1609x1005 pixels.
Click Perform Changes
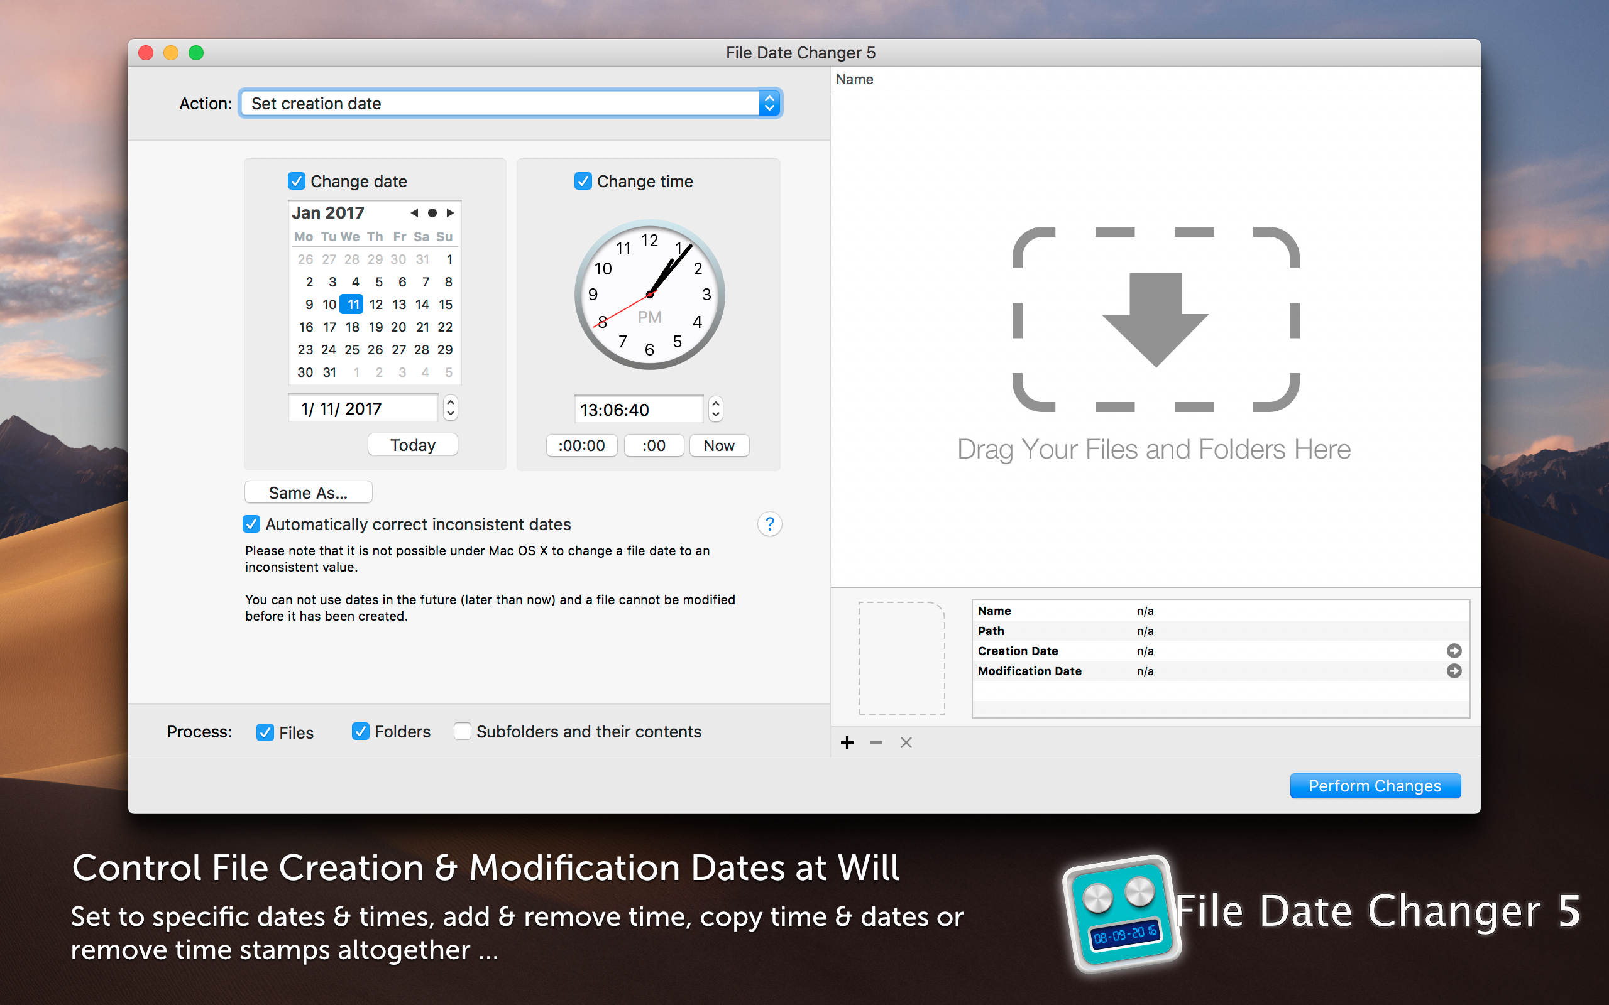point(1375,786)
